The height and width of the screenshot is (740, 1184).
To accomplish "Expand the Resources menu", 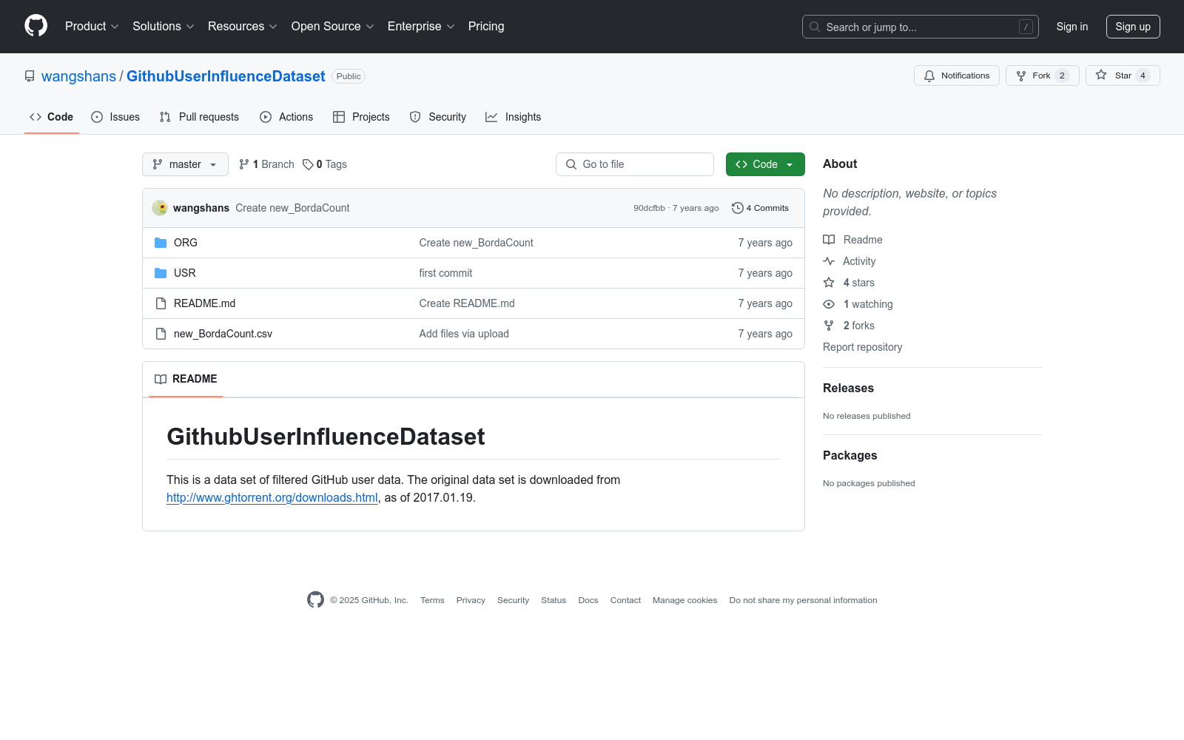I will [x=243, y=26].
